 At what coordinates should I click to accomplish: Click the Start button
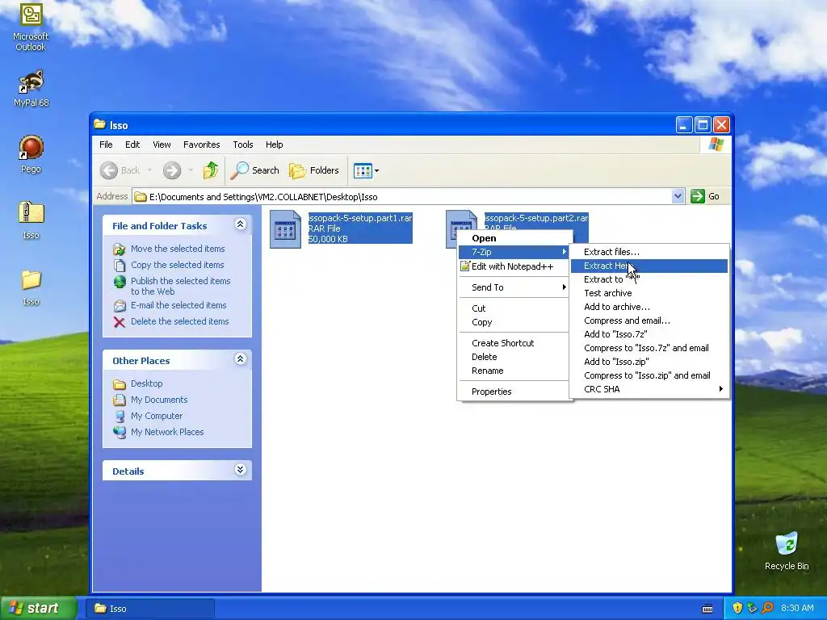(39, 608)
